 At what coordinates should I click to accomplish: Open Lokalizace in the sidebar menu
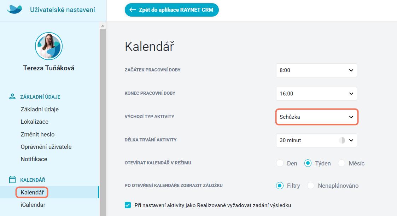34,122
